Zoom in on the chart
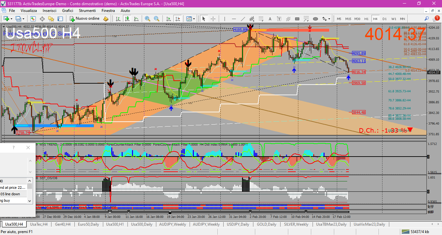 (148, 19)
